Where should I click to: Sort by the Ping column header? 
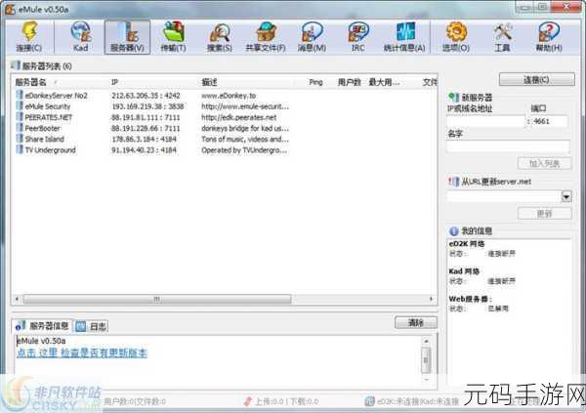click(315, 82)
